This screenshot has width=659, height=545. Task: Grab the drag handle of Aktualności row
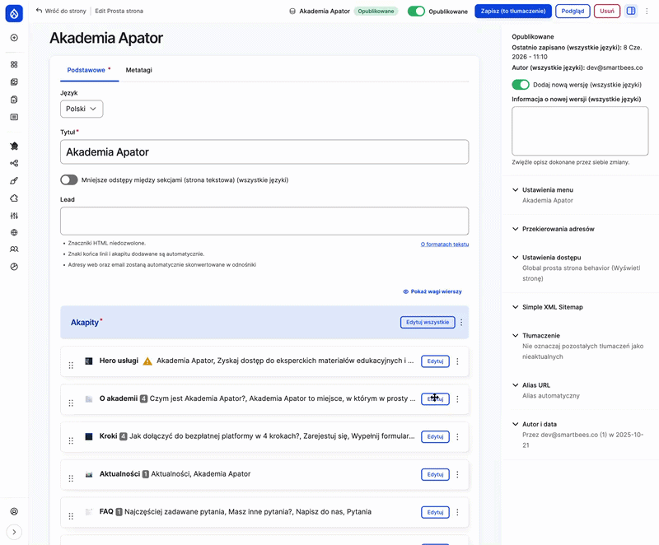point(71,478)
